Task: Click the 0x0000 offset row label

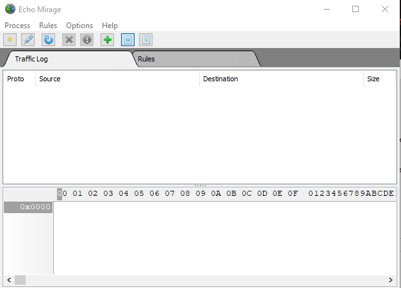Action: pyautogui.click(x=28, y=207)
